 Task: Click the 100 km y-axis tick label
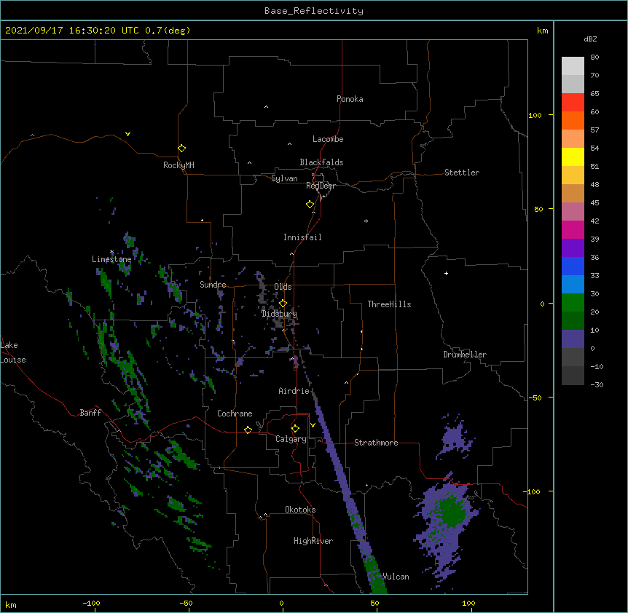click(x=535, y=115)
